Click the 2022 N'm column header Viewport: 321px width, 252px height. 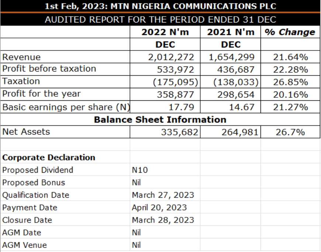tap(165, 32)
